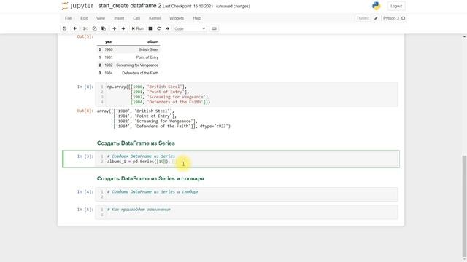Viewport: 467px width, 262px height.
Task: Copy selected cells icon
Action: [94, 28]
